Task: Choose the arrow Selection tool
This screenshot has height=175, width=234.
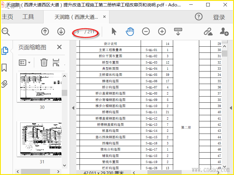Action: [x=114, y=32]
